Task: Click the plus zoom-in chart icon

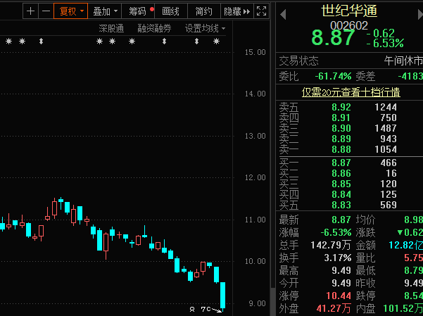Action: point(30,11)
